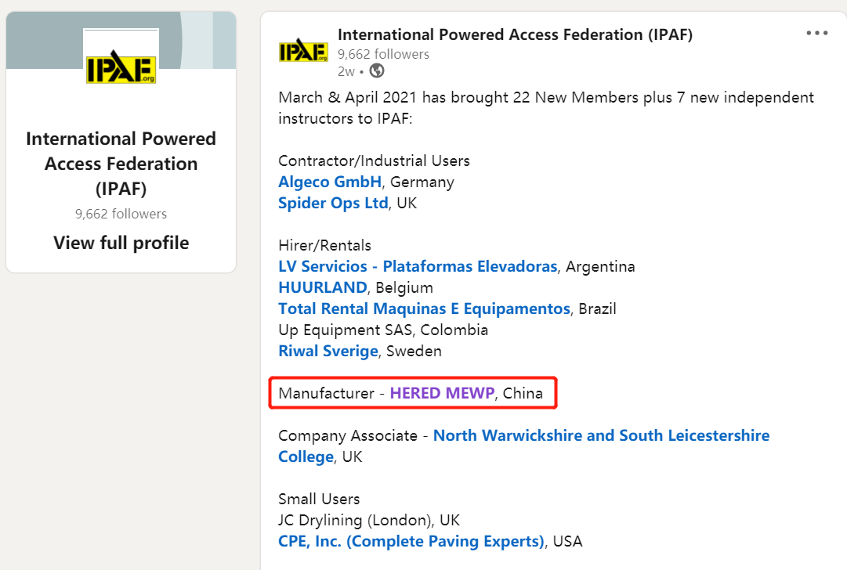Click the sidebar 9,662 followers count
Viewport: 847px width, 570px height.
pos(121,214)
